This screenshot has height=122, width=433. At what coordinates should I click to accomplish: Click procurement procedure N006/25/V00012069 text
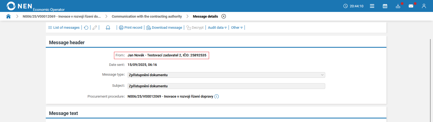(x=170, y=97)
